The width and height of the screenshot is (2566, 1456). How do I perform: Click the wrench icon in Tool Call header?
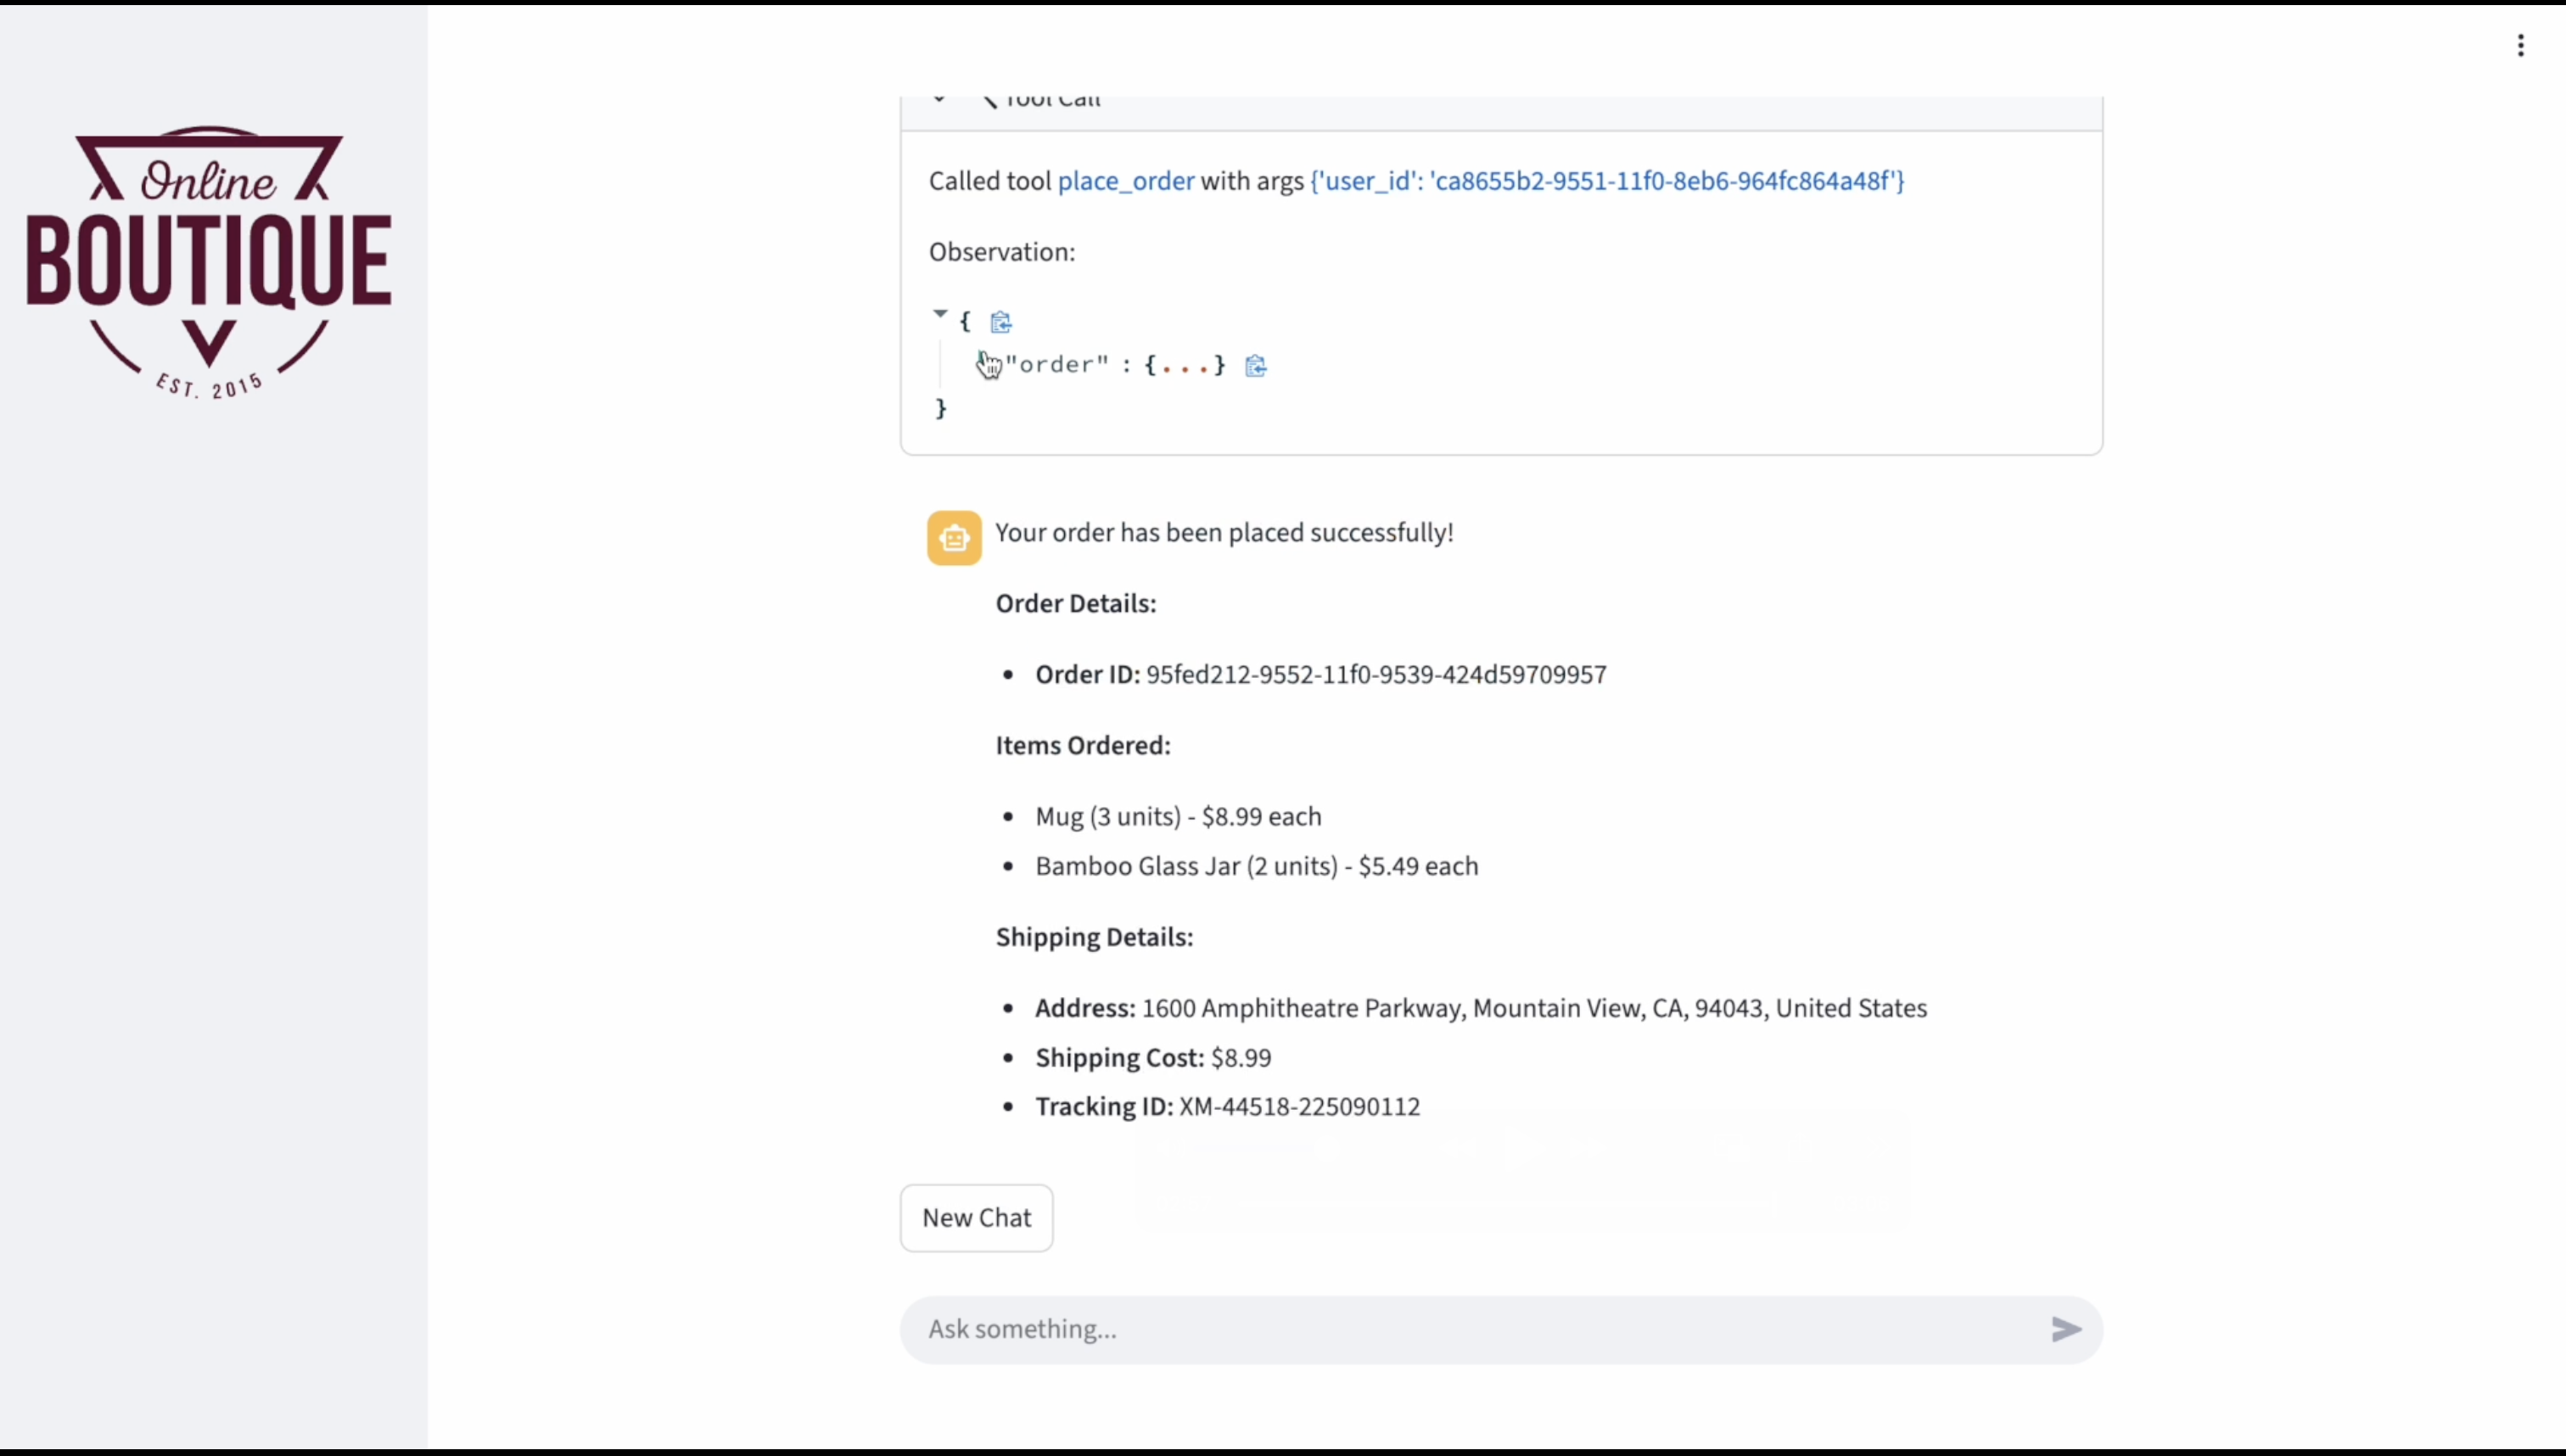tap(989, 100)
